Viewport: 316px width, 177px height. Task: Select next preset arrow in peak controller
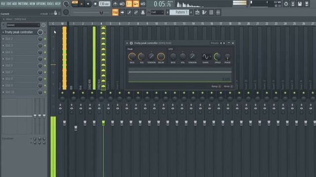(224, 43)
